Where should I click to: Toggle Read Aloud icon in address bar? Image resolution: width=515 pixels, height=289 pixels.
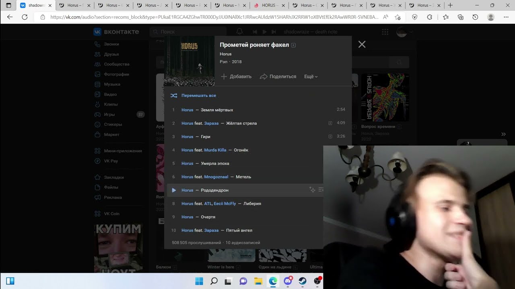pyautogui.click(x=385, y=17)
